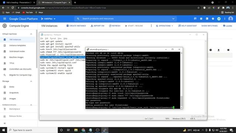Open the OPERATIONS dropdown
The width and height of the screenshot is (236, 133).
[x=164, y=26]
